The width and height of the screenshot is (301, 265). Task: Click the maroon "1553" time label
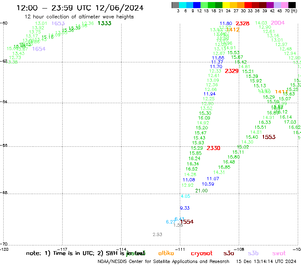269,137
